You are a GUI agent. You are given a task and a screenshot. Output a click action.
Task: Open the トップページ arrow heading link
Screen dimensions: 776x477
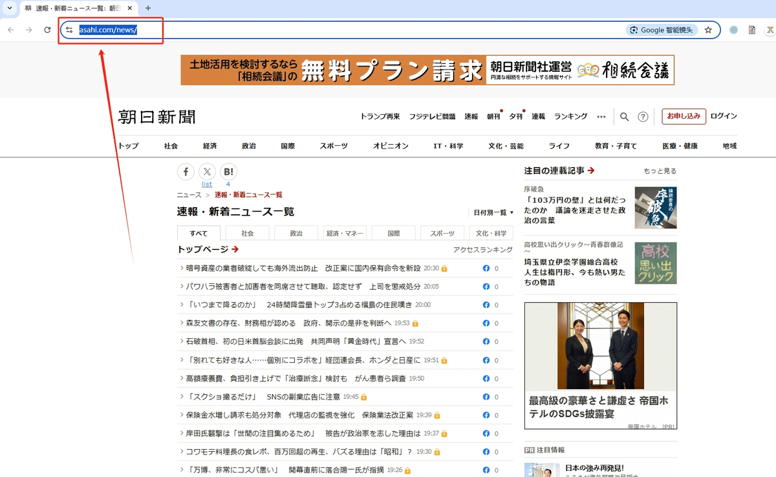pos(208,249)
